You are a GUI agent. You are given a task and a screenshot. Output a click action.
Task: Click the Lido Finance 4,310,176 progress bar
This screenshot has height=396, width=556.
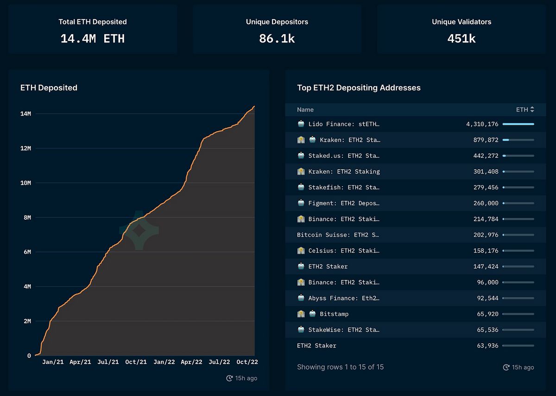(518, 124)
